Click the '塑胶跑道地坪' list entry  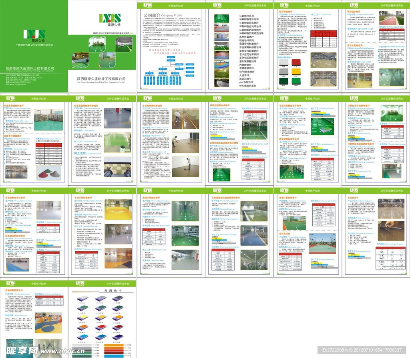coord(246,68)
